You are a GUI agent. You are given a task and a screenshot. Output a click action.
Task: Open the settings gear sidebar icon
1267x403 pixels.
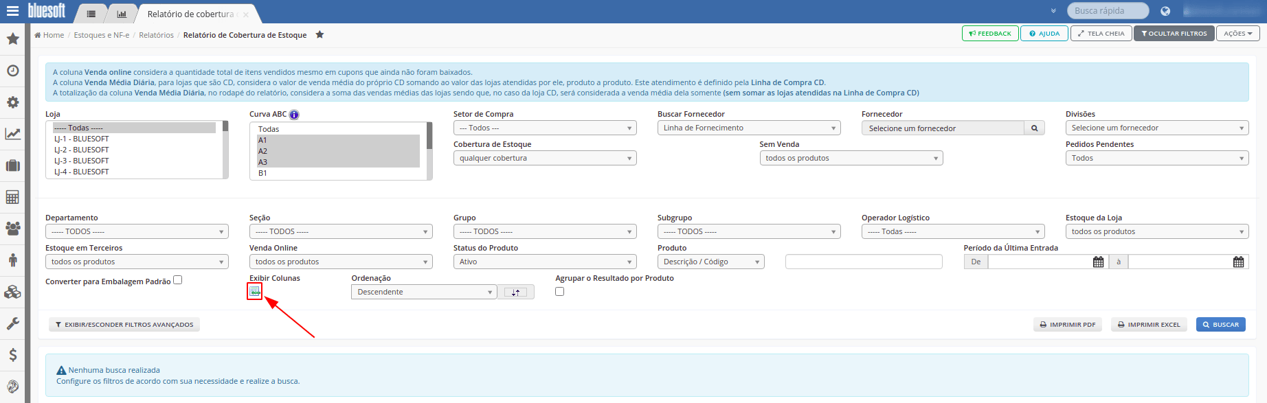pyautogui.click(x=12, y=102)
